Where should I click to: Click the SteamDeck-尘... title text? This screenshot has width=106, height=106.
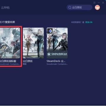[x=56, y=61]
